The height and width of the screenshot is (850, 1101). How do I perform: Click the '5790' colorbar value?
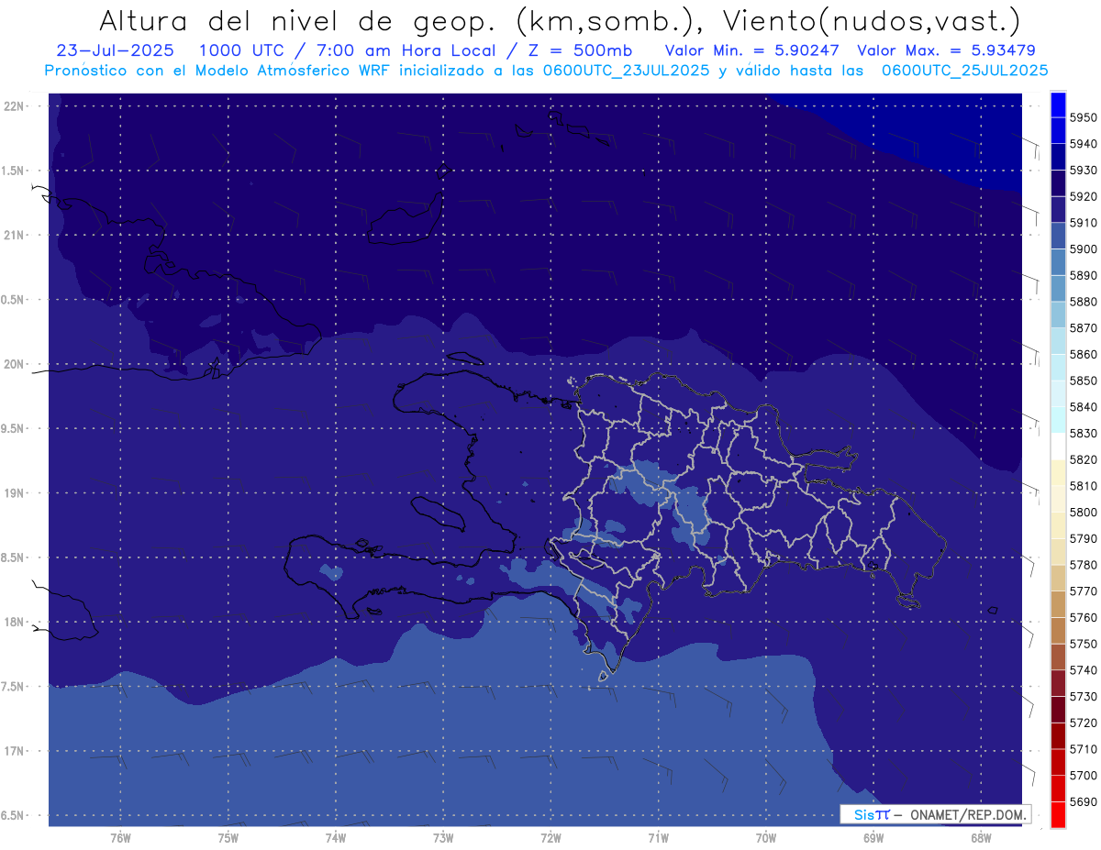point(1084,538)
